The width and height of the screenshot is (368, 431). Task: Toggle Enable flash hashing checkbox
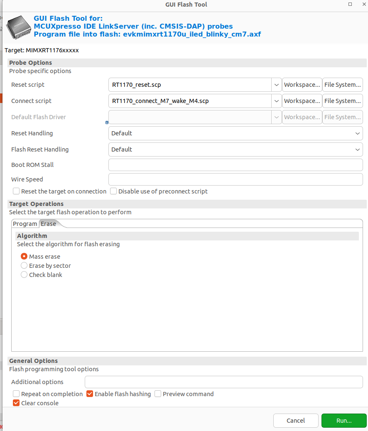point(90,394)
